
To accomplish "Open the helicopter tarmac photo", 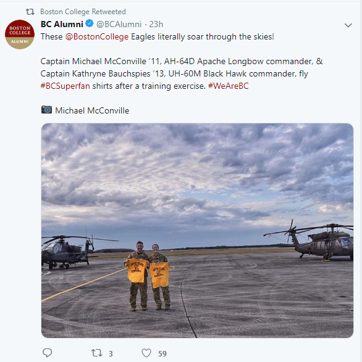I will click(197, 231).
